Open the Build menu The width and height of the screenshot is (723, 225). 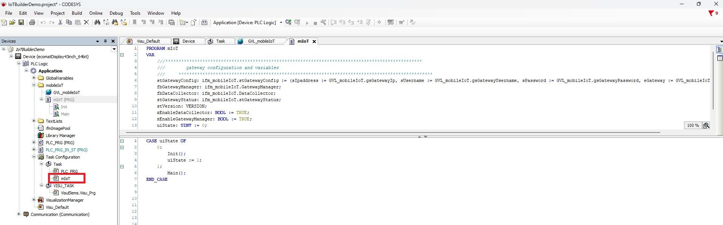click(x=77, y=13)
